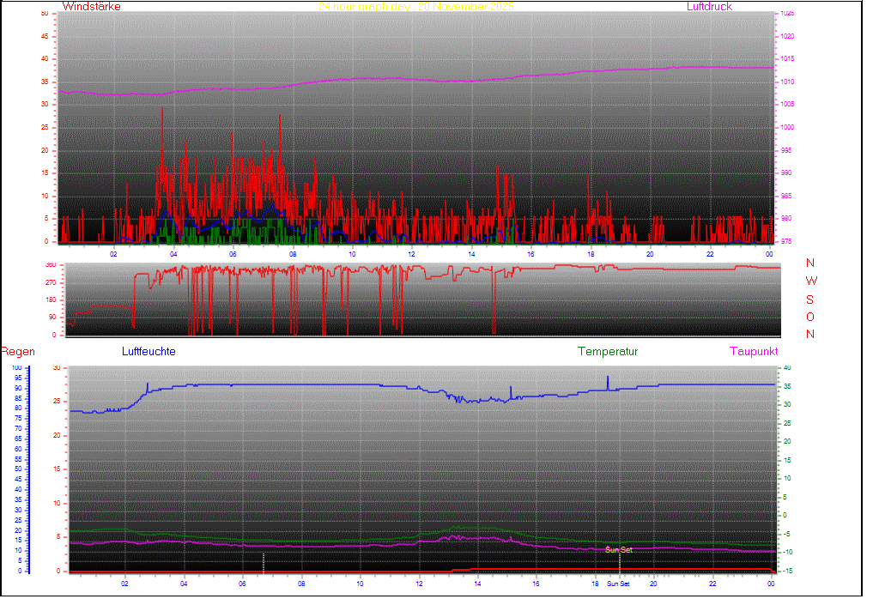This screenshot has height=605, width=879.
Task: Click the Sun Set label inside bottom chart
Action: click(x=618, y=549)
